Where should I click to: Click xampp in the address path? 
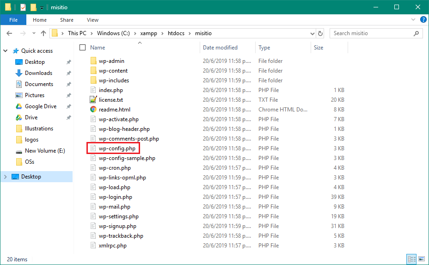(x=148, y=33)
